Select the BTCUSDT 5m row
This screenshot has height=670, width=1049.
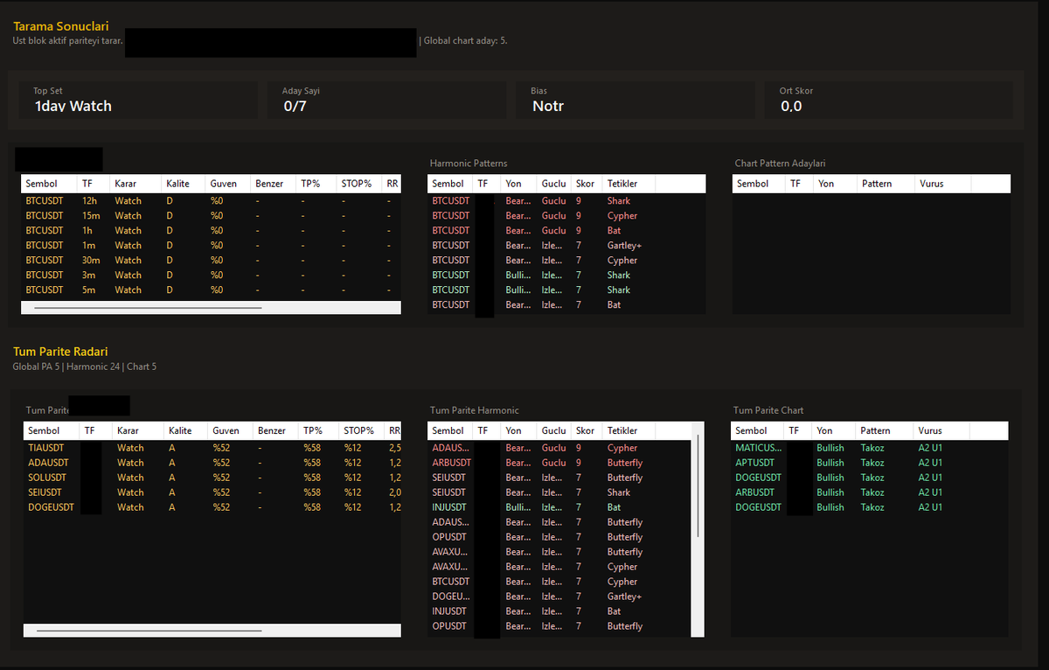coord(211,290)
